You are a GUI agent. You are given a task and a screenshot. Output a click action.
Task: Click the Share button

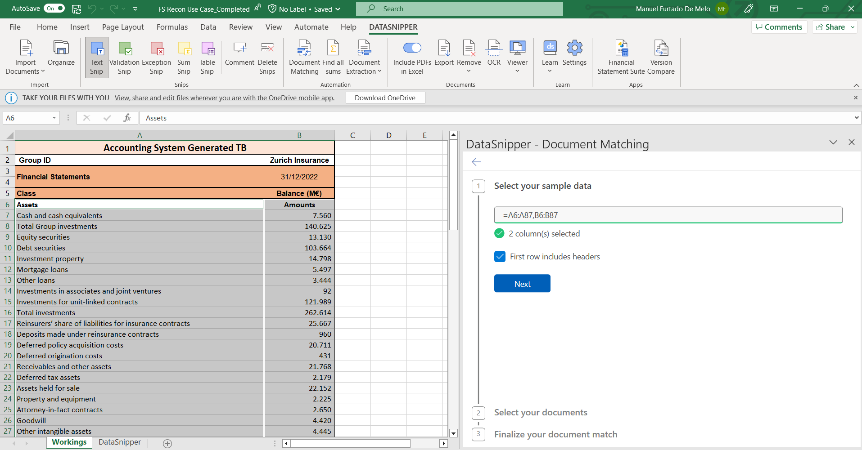pyautogui.click(x=831, y=27)
